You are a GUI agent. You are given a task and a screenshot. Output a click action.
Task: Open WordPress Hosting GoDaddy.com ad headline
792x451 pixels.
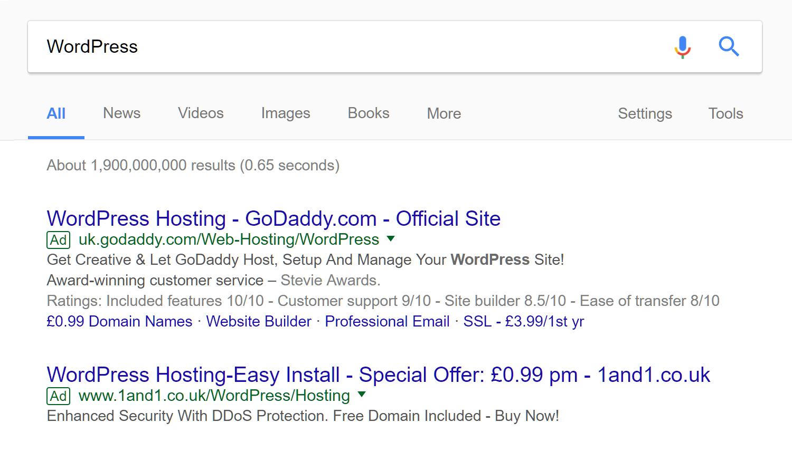coord(274,218)
